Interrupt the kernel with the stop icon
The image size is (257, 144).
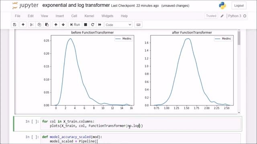(86, 25)
